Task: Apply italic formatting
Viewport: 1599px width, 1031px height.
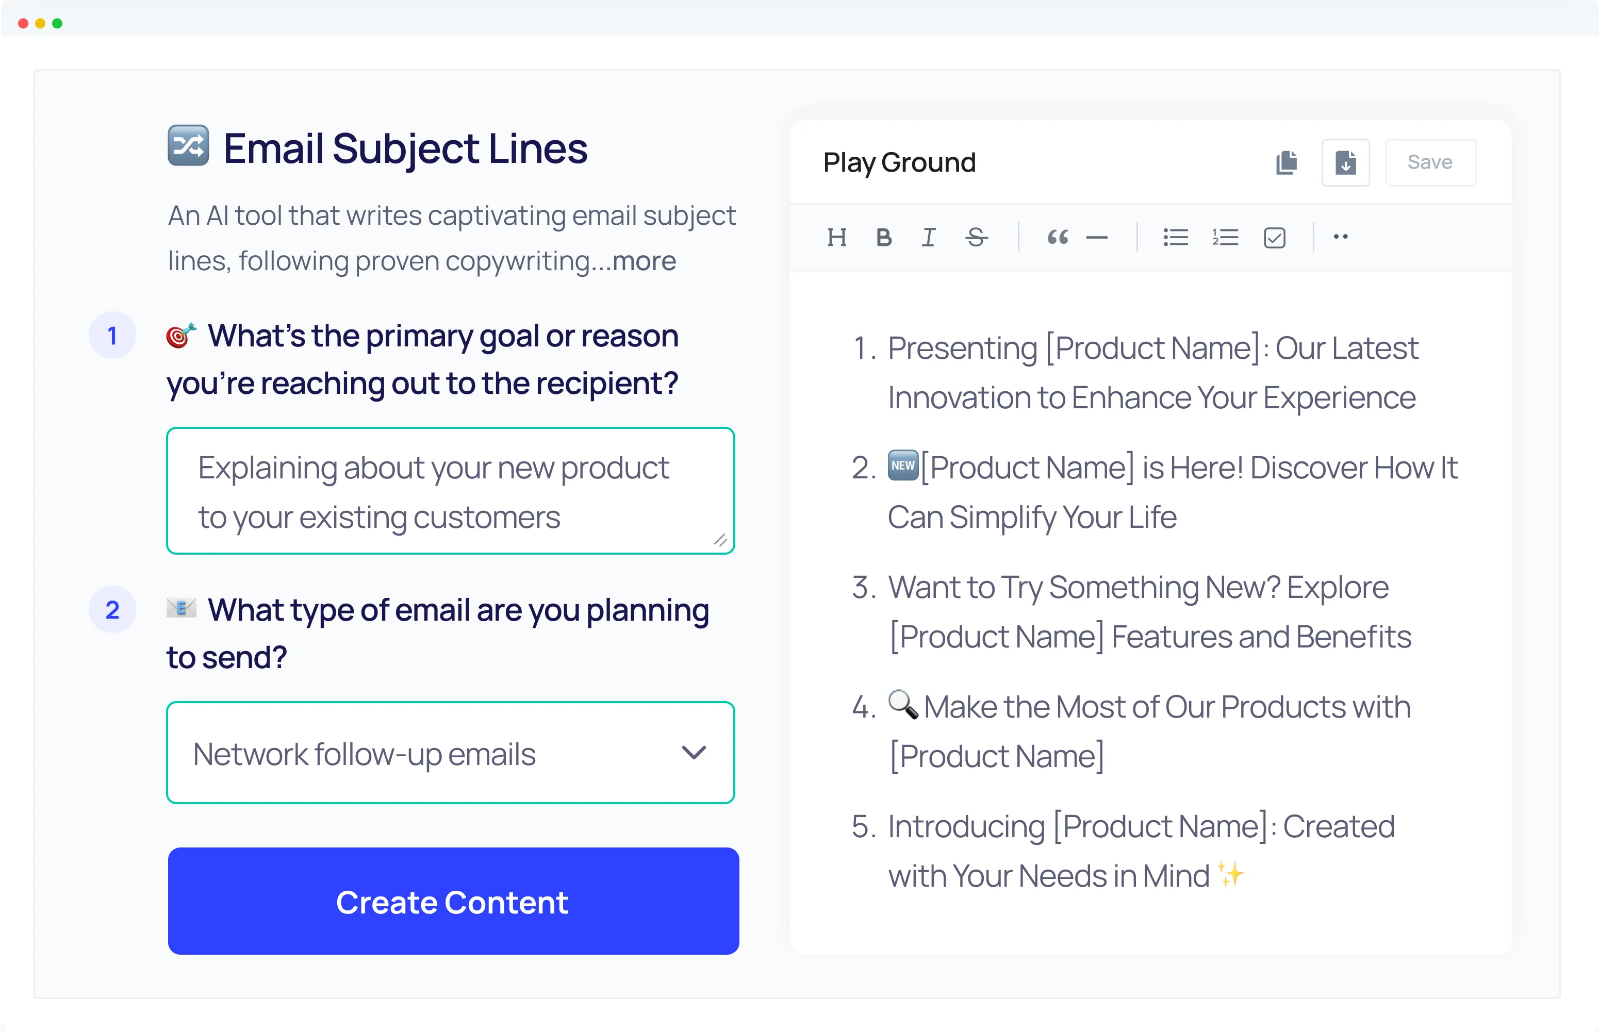Action: coord(928,237)
